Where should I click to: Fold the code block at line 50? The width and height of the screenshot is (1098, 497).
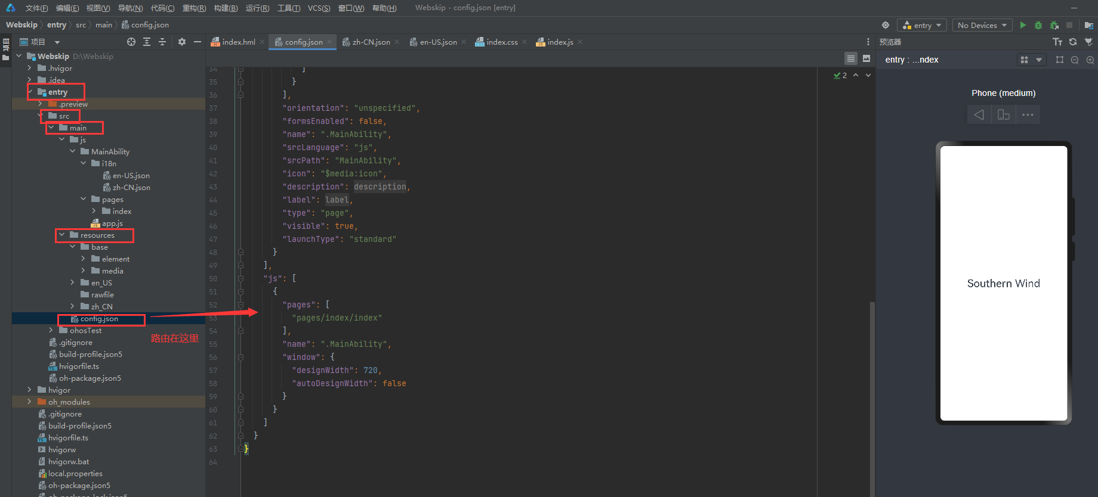[x=240, y=278]
